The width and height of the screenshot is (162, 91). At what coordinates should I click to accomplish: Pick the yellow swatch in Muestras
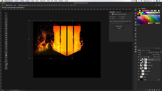coord(139,12)
